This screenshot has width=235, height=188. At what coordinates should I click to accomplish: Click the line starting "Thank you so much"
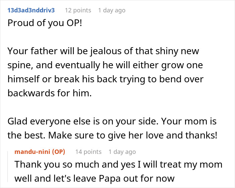(118, 165)
